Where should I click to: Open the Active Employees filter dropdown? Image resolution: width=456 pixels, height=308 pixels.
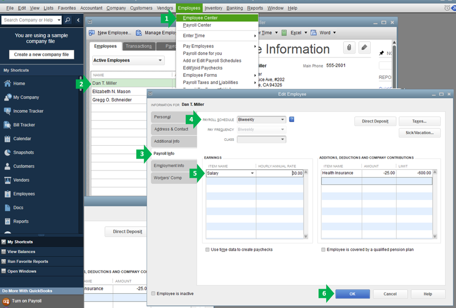point(160,60)
